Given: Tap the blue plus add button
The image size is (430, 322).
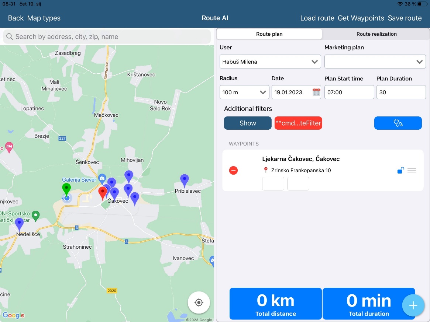Looking at the screenshot, I should click(x=413, y=305).
